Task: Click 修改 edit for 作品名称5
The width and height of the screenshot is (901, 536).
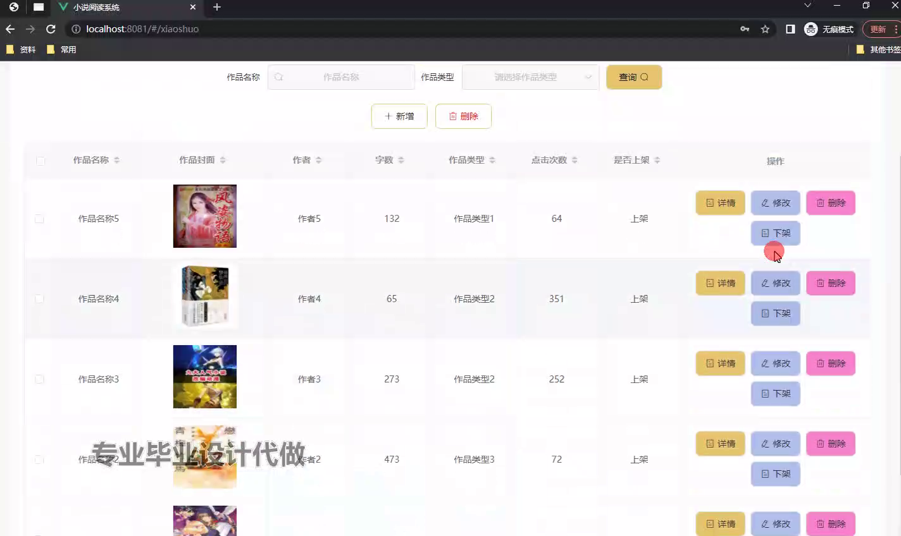Action: 776,203
